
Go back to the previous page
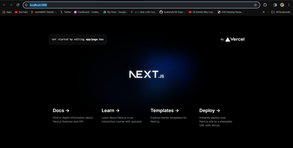click(4, 5)
